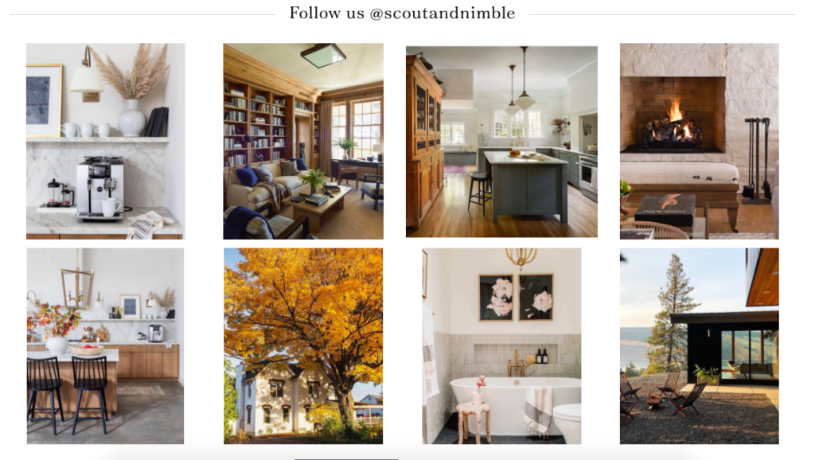815x460 pixels.
Task: Open the @scoutandnimble Instagram handle link
Action: [442, 13]
